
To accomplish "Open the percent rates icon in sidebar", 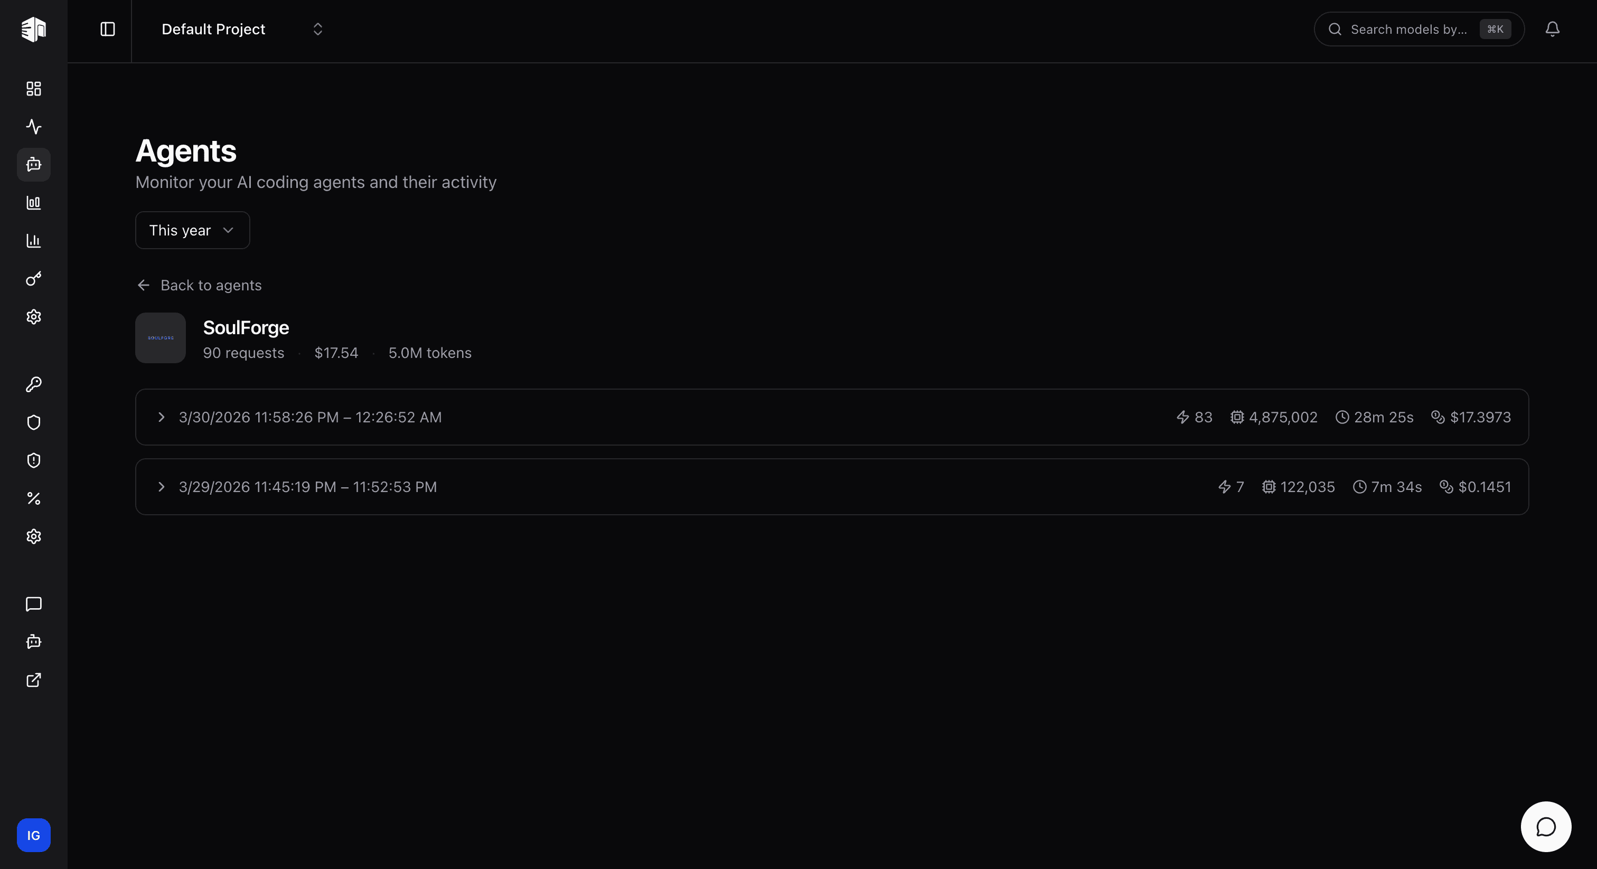I will [x=33, y=498].
